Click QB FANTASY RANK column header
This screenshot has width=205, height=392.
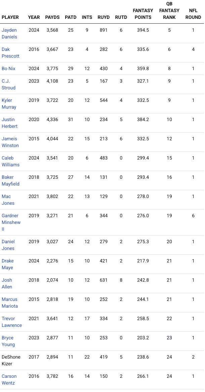(x=169, y=10)
